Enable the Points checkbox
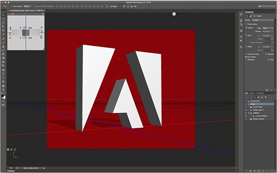 click(x=246, y=47)
